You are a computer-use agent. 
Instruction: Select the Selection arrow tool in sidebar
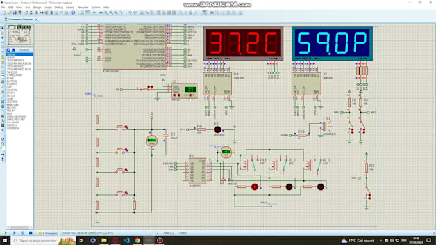click(3, 28)
